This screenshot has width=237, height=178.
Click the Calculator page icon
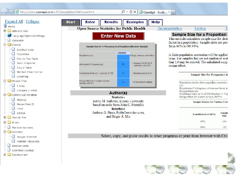coord(9,40)
